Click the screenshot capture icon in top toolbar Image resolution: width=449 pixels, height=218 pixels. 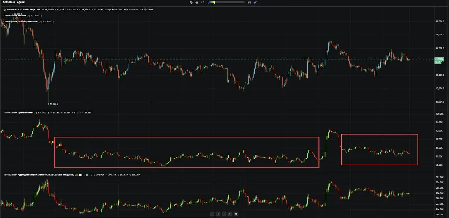[256, 2]
